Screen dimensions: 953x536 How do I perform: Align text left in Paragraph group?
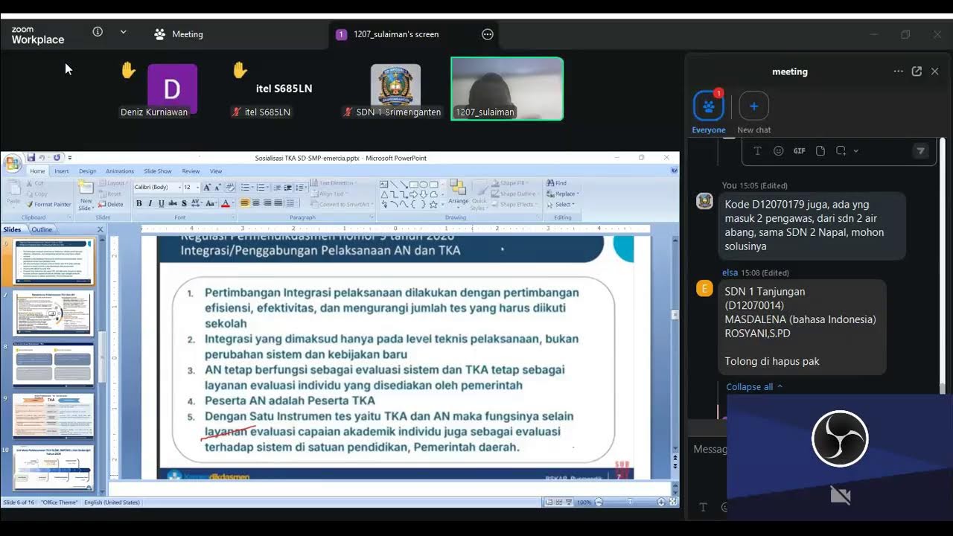[245, 203]
